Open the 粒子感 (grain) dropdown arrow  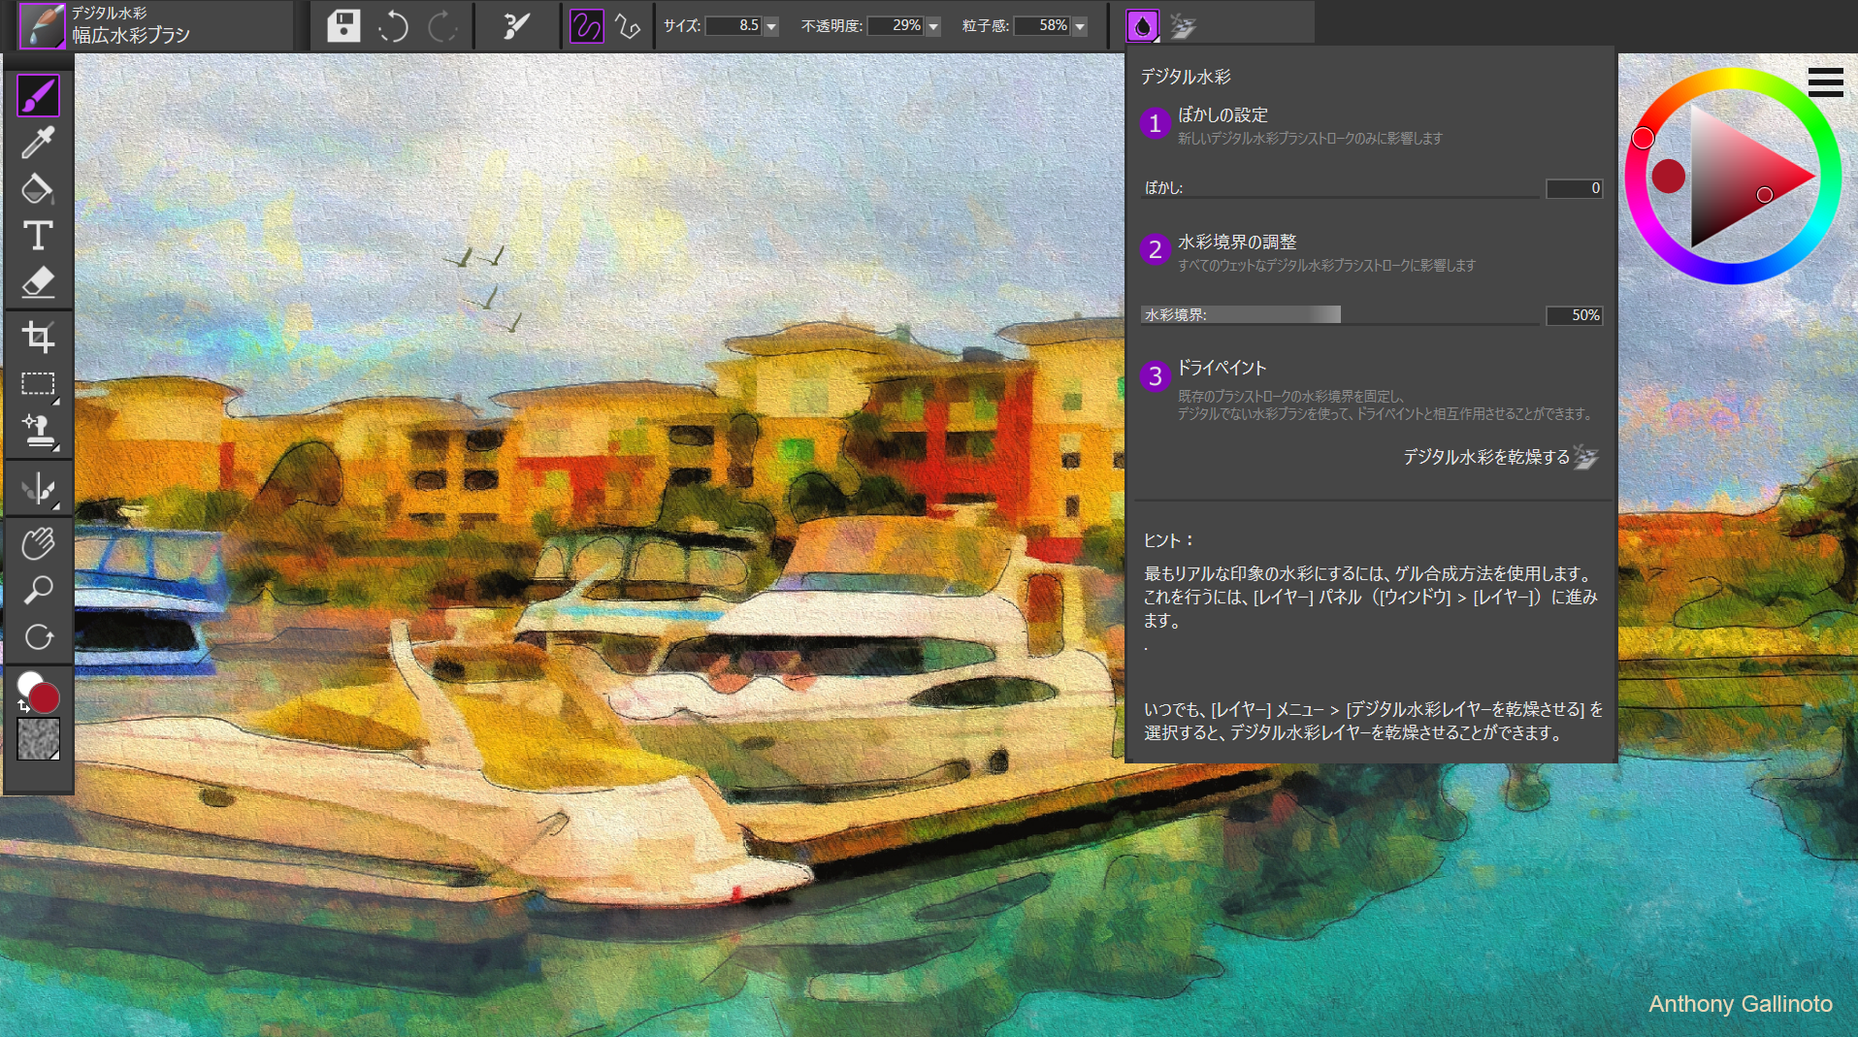pyautogui.click(x=1080, y=27)
